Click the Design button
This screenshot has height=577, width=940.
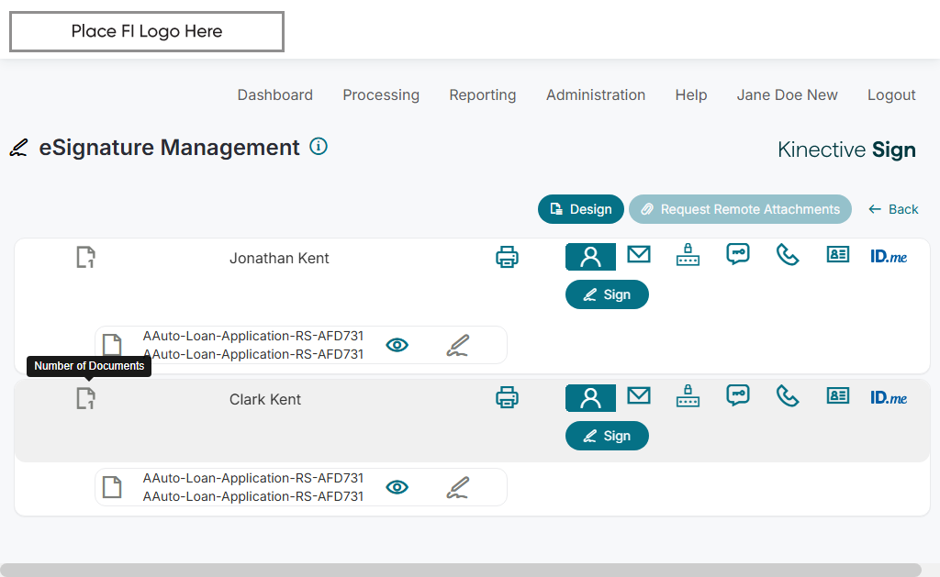tap(580, 209)
